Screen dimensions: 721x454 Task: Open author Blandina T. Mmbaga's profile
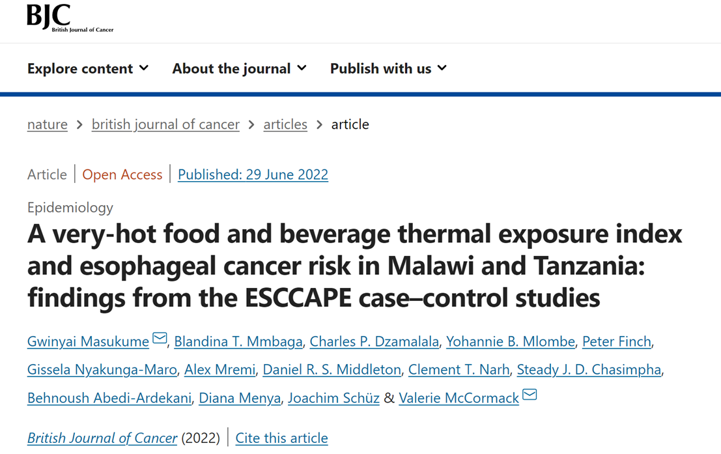tap(238, 341)
